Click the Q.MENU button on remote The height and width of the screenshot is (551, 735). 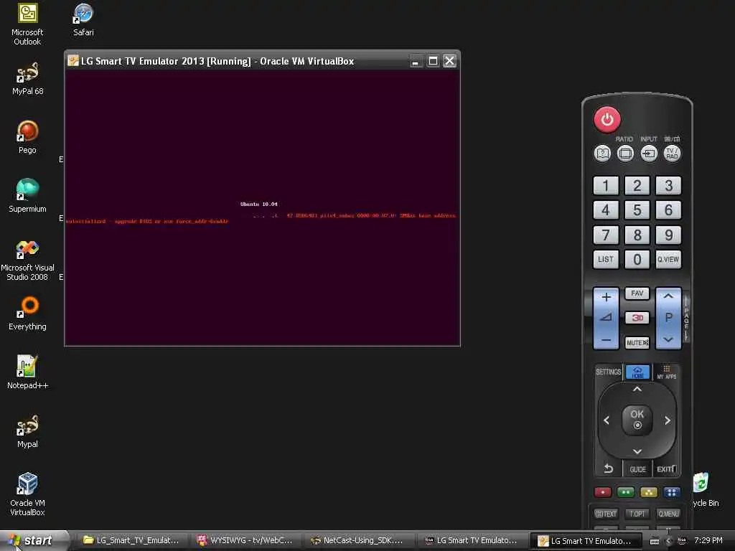tap(668, 514)
